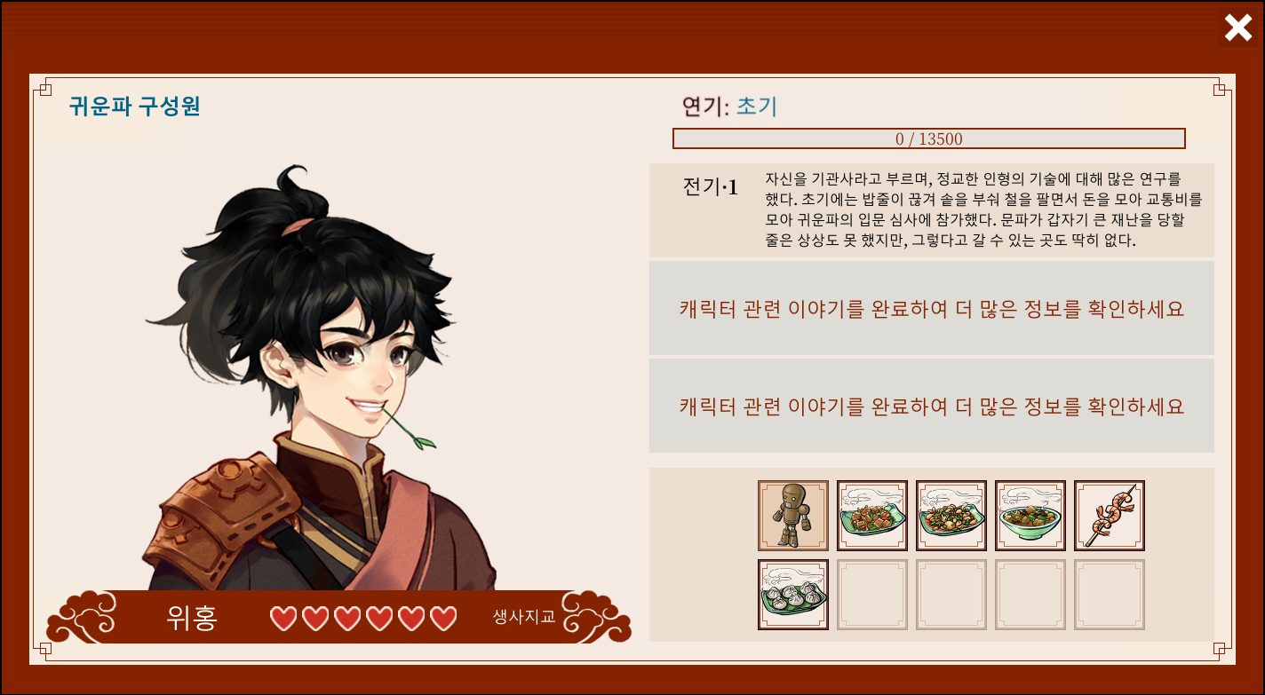This screenshot has height=695, width=1265.
Task: Close the character info window
Action: point(1238,28)
